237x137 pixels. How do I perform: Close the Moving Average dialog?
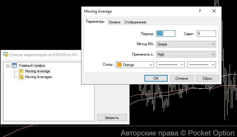point(214,11)
